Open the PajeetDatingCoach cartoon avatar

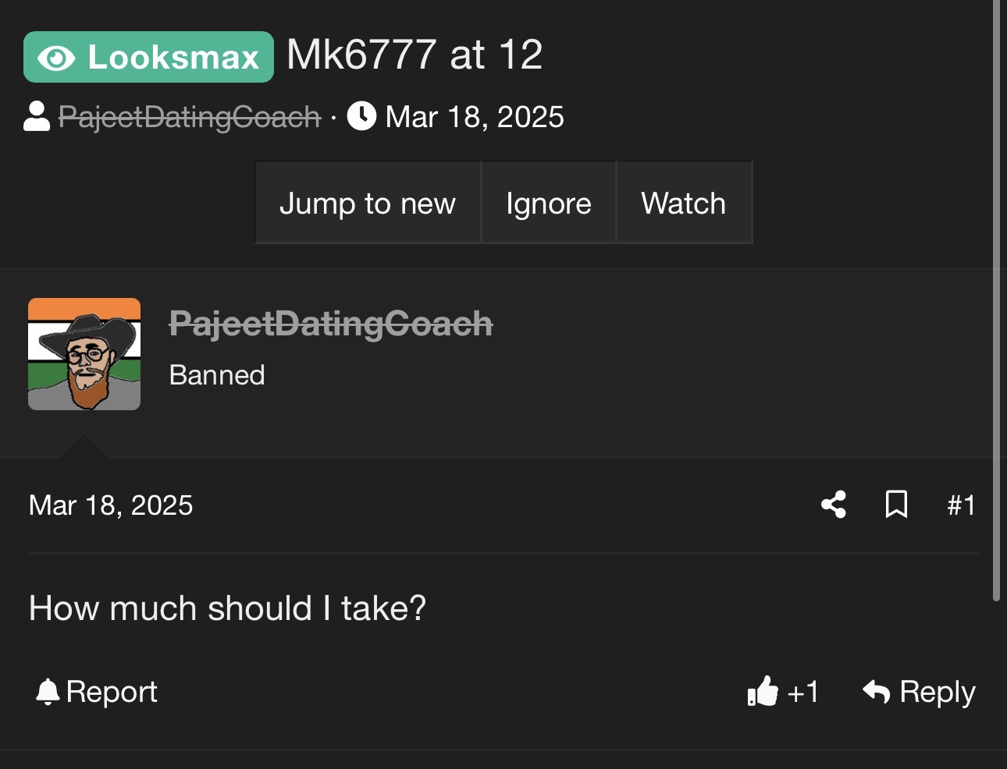click(84, 354)
